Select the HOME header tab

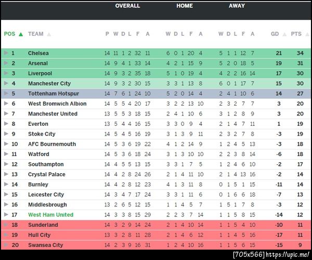[185, 6]
